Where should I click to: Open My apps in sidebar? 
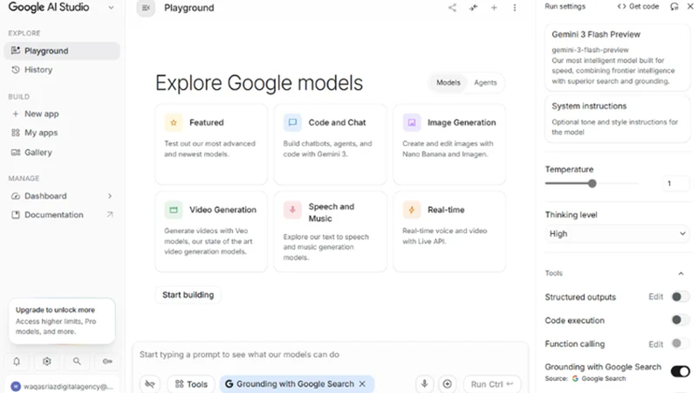point(62,133)
